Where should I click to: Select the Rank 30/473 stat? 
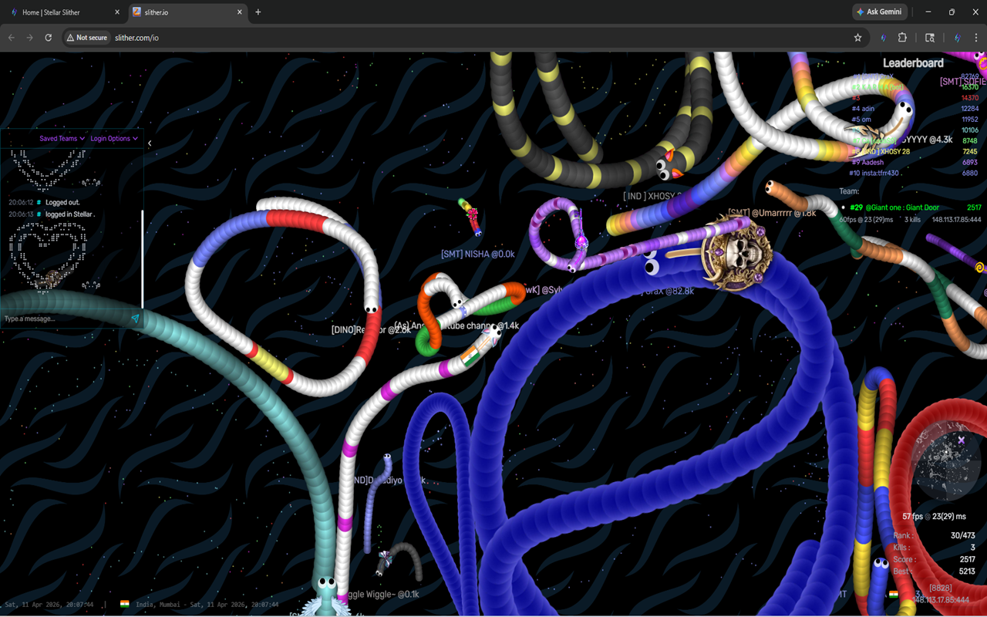935,536
